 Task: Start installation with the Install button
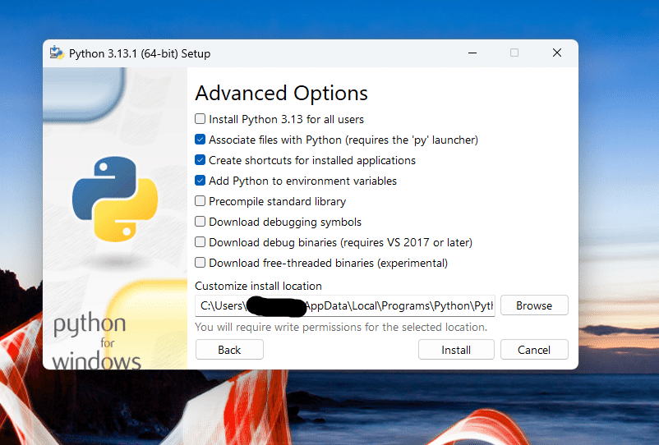[456, 350]
